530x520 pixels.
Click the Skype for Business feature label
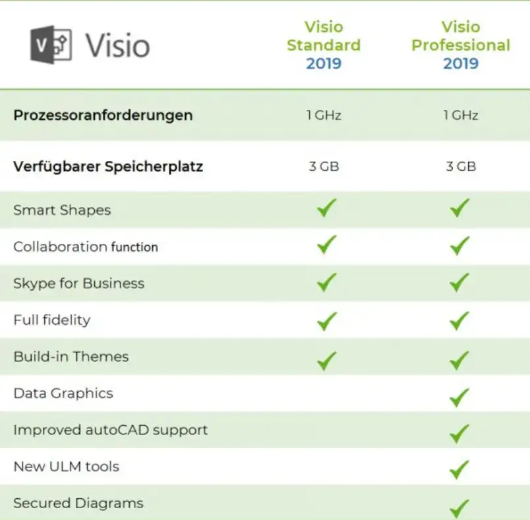tap(78, 283)
